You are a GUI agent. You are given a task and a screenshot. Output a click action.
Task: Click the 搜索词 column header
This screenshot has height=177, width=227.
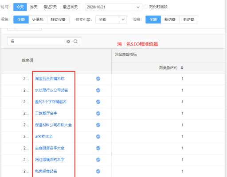[27, 60]
